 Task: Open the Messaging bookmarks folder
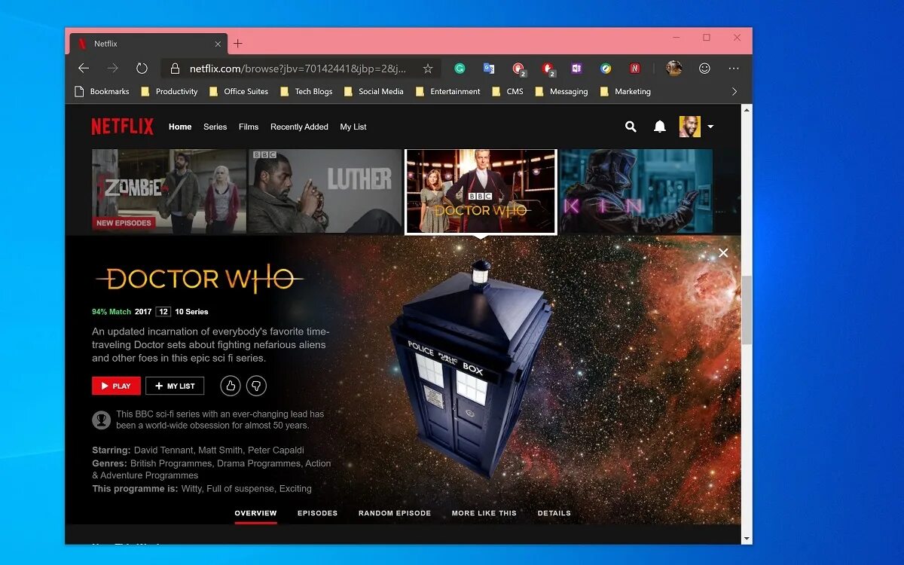(x=561, y=92)
